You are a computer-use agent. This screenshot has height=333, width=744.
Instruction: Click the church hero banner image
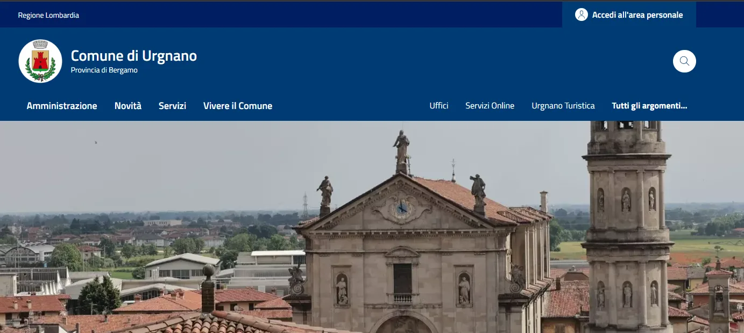pyautogui.click(x=372, y=227)
